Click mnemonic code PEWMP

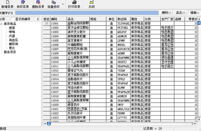pos(123,113)
